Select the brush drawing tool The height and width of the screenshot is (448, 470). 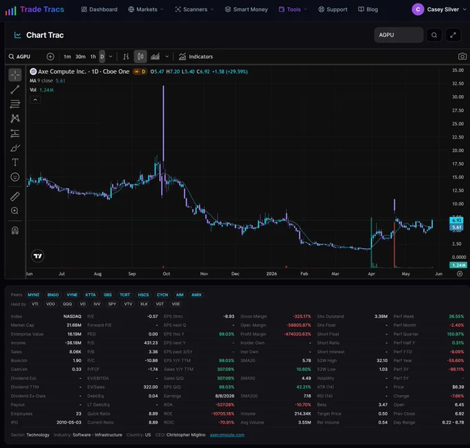click(x=15, y=147)
